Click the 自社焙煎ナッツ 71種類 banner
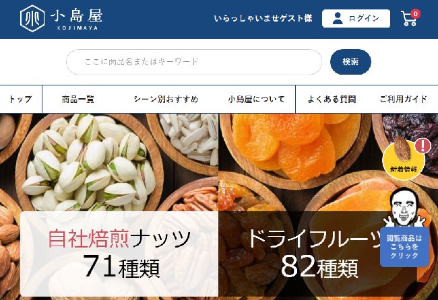 (x=119, y=254)
